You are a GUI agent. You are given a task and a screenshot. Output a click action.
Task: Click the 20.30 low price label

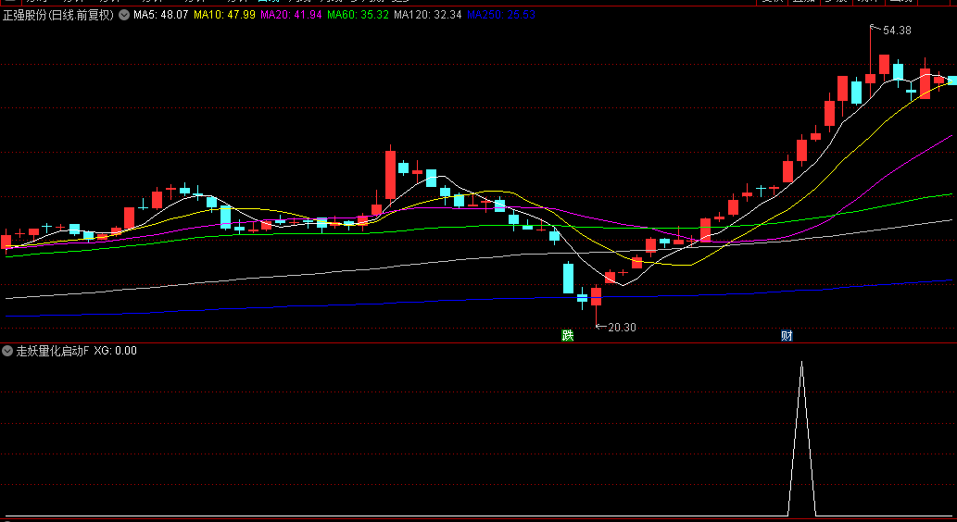(622, 328)
